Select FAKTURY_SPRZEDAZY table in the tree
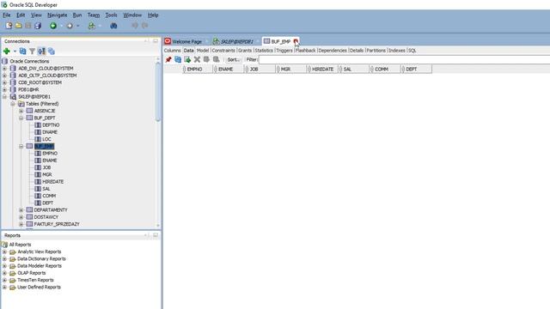Viewport: 550px width, 309px height. [57, 224]
